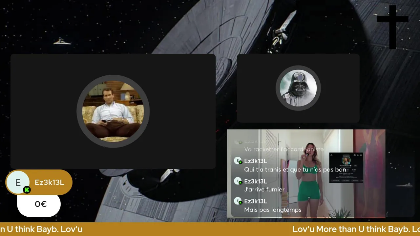Select the Darth Vader avatar
This screenshot has height=236, width=420.
click(298, 88)
